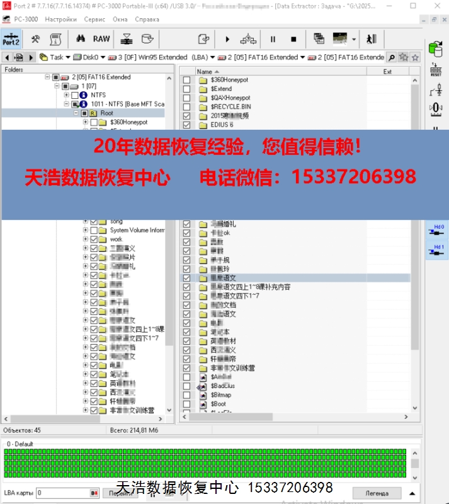This screenshot has width=449, height=504.
Task: Uncheck the EDIUS 6 folder checkbox
Action: click(186, 125)
